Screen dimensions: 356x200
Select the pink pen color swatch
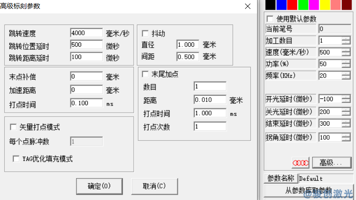(336, 5)
